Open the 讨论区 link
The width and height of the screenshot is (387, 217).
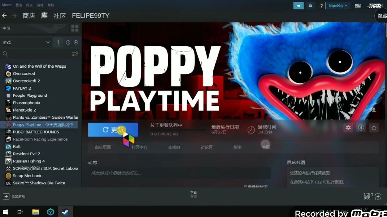(x=206, y=148)
